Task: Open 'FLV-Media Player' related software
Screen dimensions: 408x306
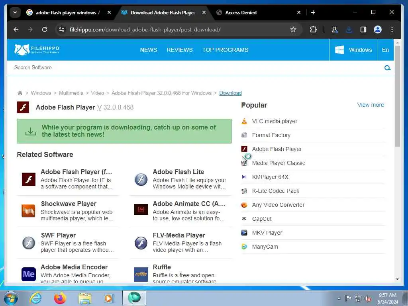Action: click(x=179, y=235)
